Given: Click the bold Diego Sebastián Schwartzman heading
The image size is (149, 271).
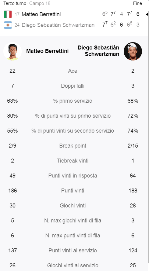Looking at the screenshot, I should click(x=98, y=51).
